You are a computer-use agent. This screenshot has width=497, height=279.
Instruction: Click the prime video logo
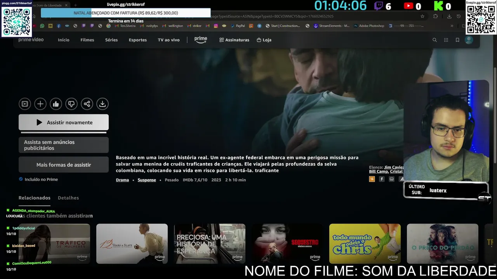[x=31, y=40]
